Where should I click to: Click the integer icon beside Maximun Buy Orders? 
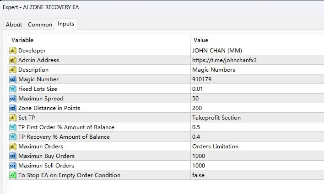pyautogui.click(x=13, y=156)
